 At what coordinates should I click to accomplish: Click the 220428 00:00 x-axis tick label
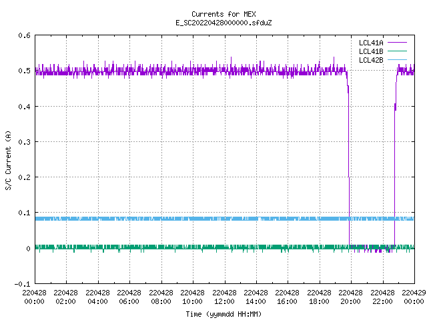pyautogui.click(x=34, y=297)
